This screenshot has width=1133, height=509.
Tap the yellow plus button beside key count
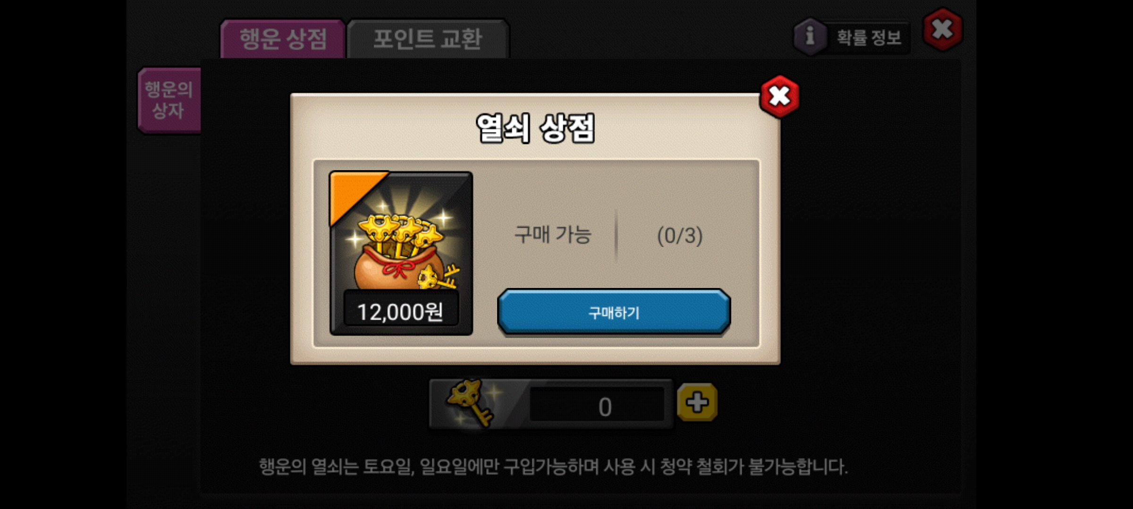697,402
